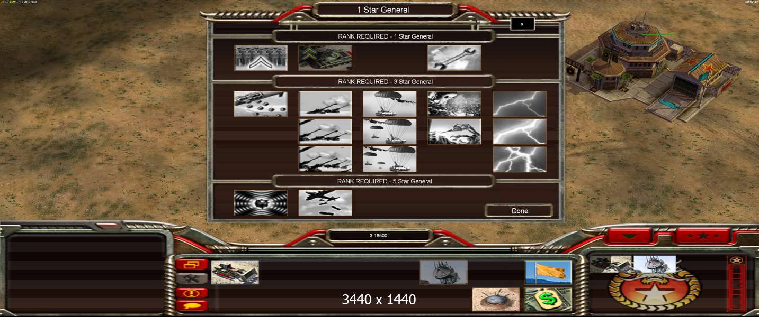
Task: Cancel the queued radar upgrade thumbnail
Action: 655,264
